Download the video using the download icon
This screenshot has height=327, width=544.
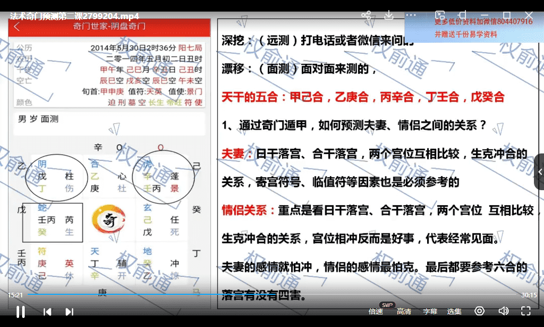tap(389, 15)
